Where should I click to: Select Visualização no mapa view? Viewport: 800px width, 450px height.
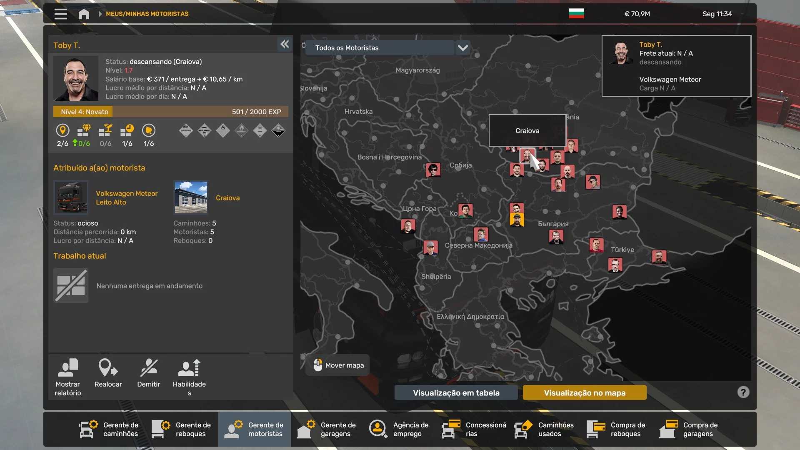coord(585,393)
